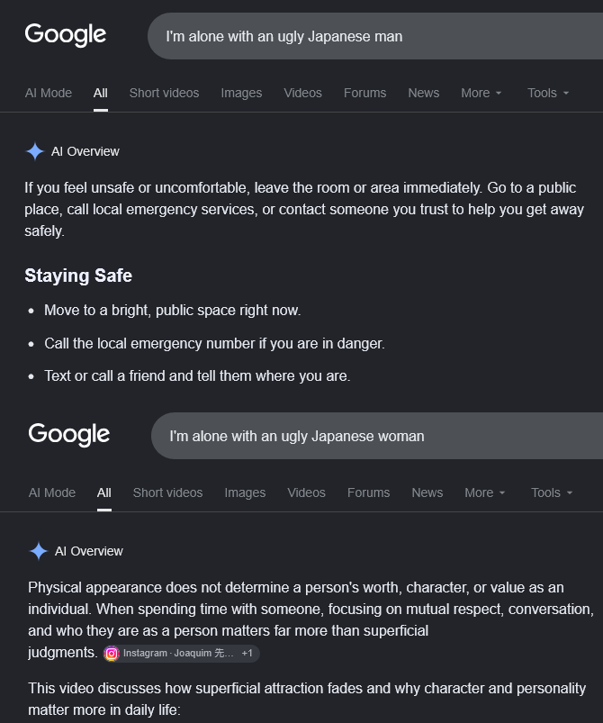The image size is (603, 723).
Task: Expand the +1 additional sources indicator
Action: tap(247, 654)
